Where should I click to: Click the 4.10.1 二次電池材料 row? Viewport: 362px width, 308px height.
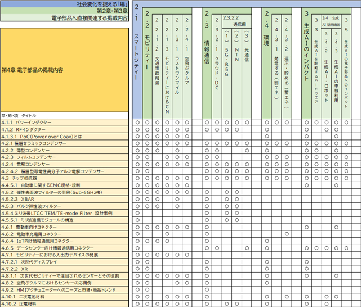tap(64, 297)
